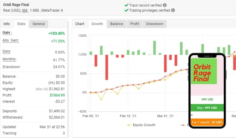This screenshot has width=236, height=138.
Task: Show the Drawdown chart tab
Action: (155, 24)
